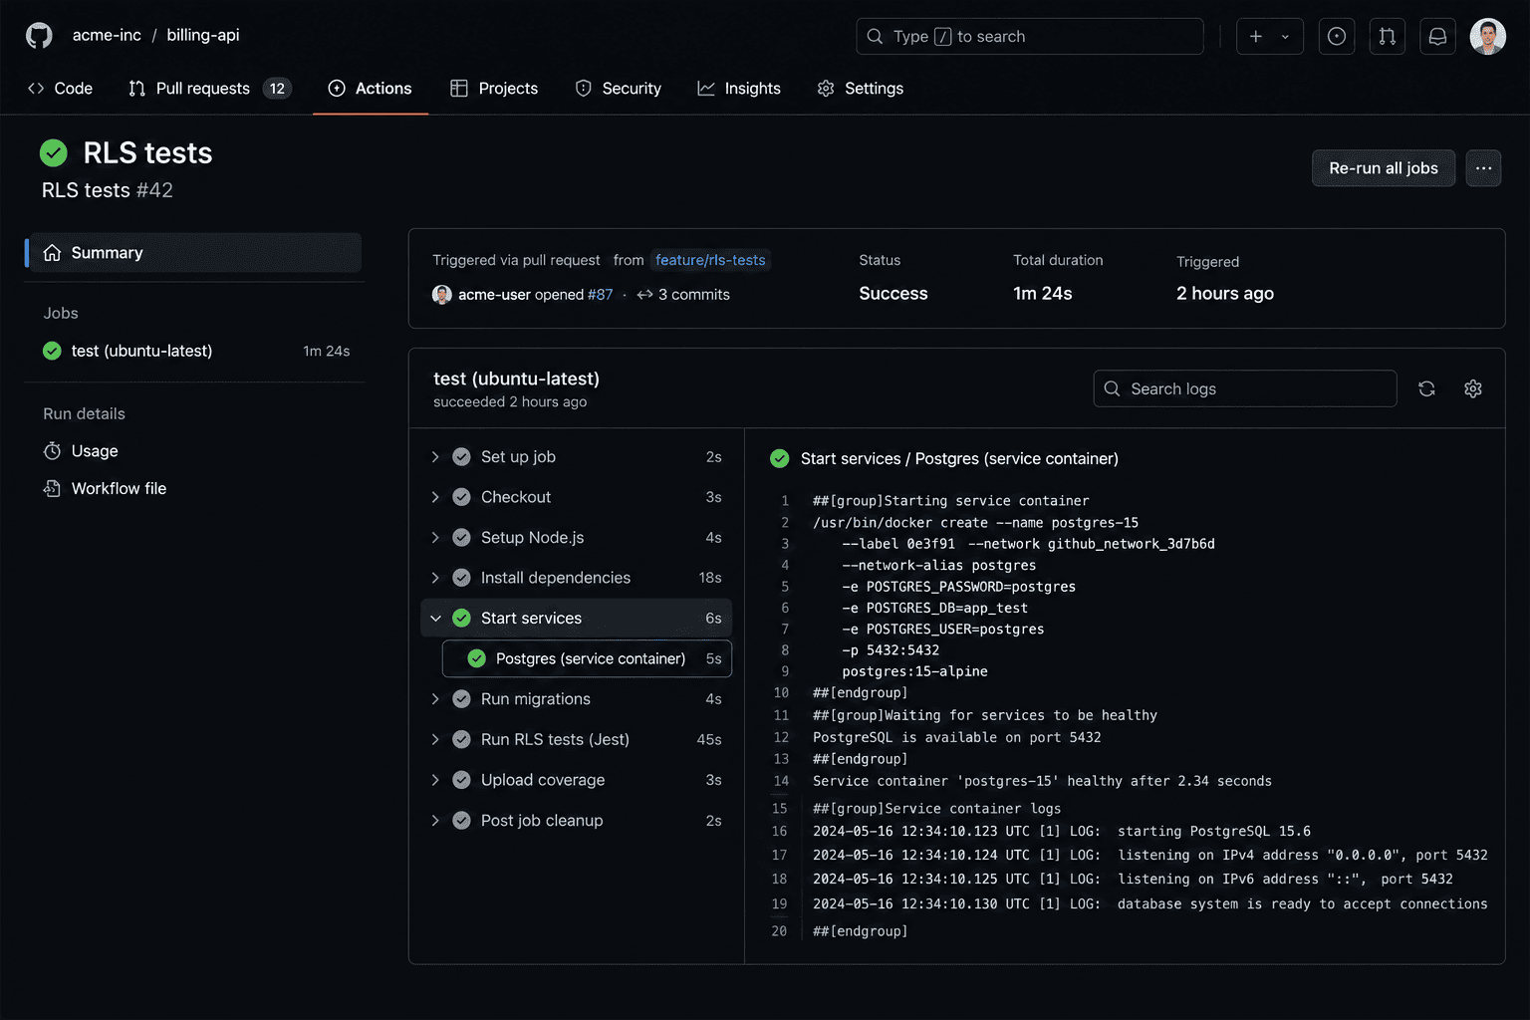Click the Workflow file icon
1530x1020 pixels.
pyautogui.click(x=52, y=488)
